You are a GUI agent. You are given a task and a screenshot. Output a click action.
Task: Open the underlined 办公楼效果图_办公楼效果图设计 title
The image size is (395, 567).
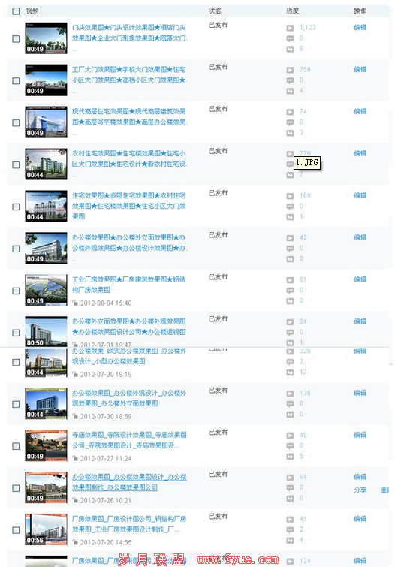129,482
